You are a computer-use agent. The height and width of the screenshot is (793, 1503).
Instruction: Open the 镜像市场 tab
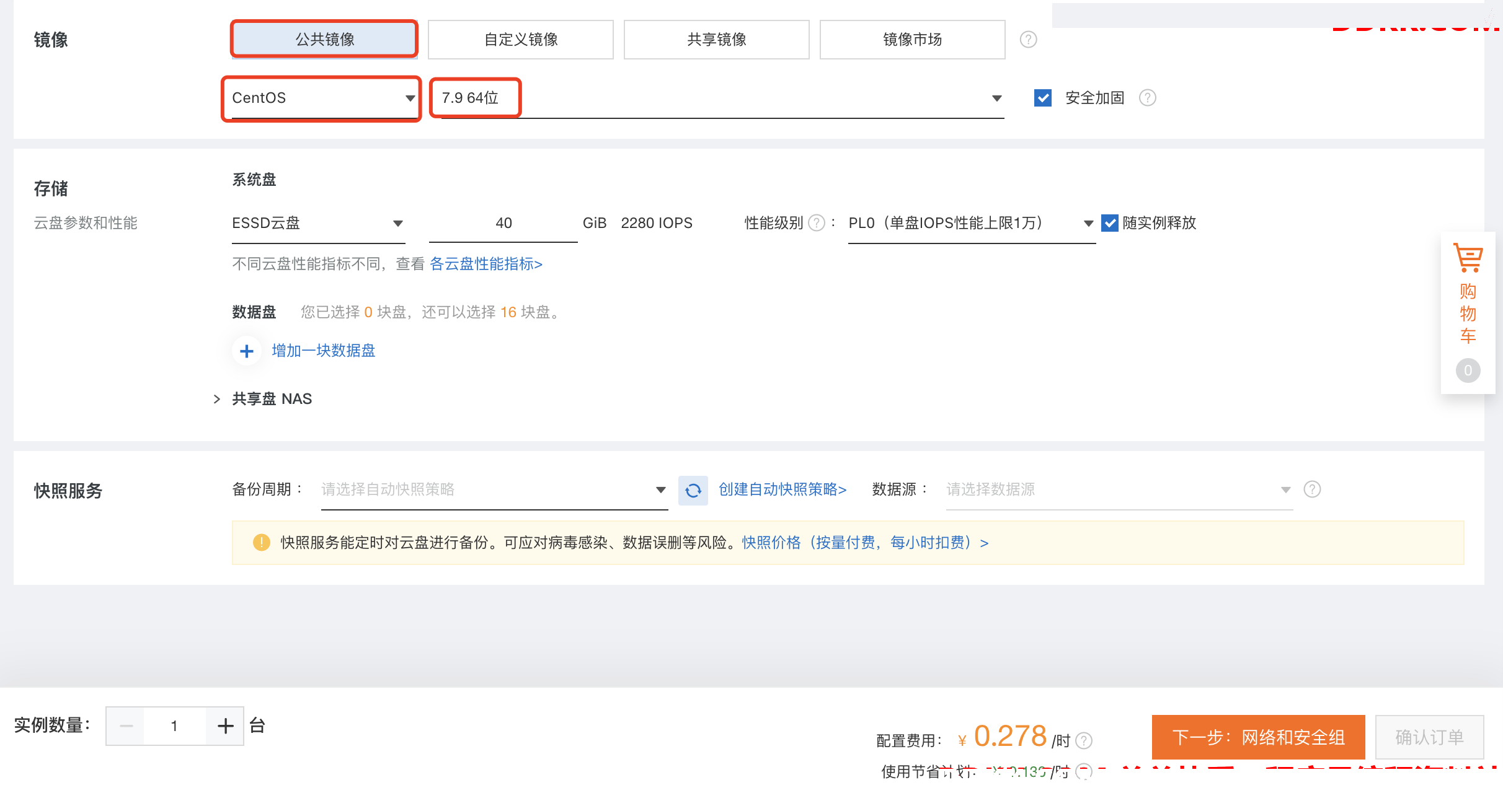tap(913, 40)
